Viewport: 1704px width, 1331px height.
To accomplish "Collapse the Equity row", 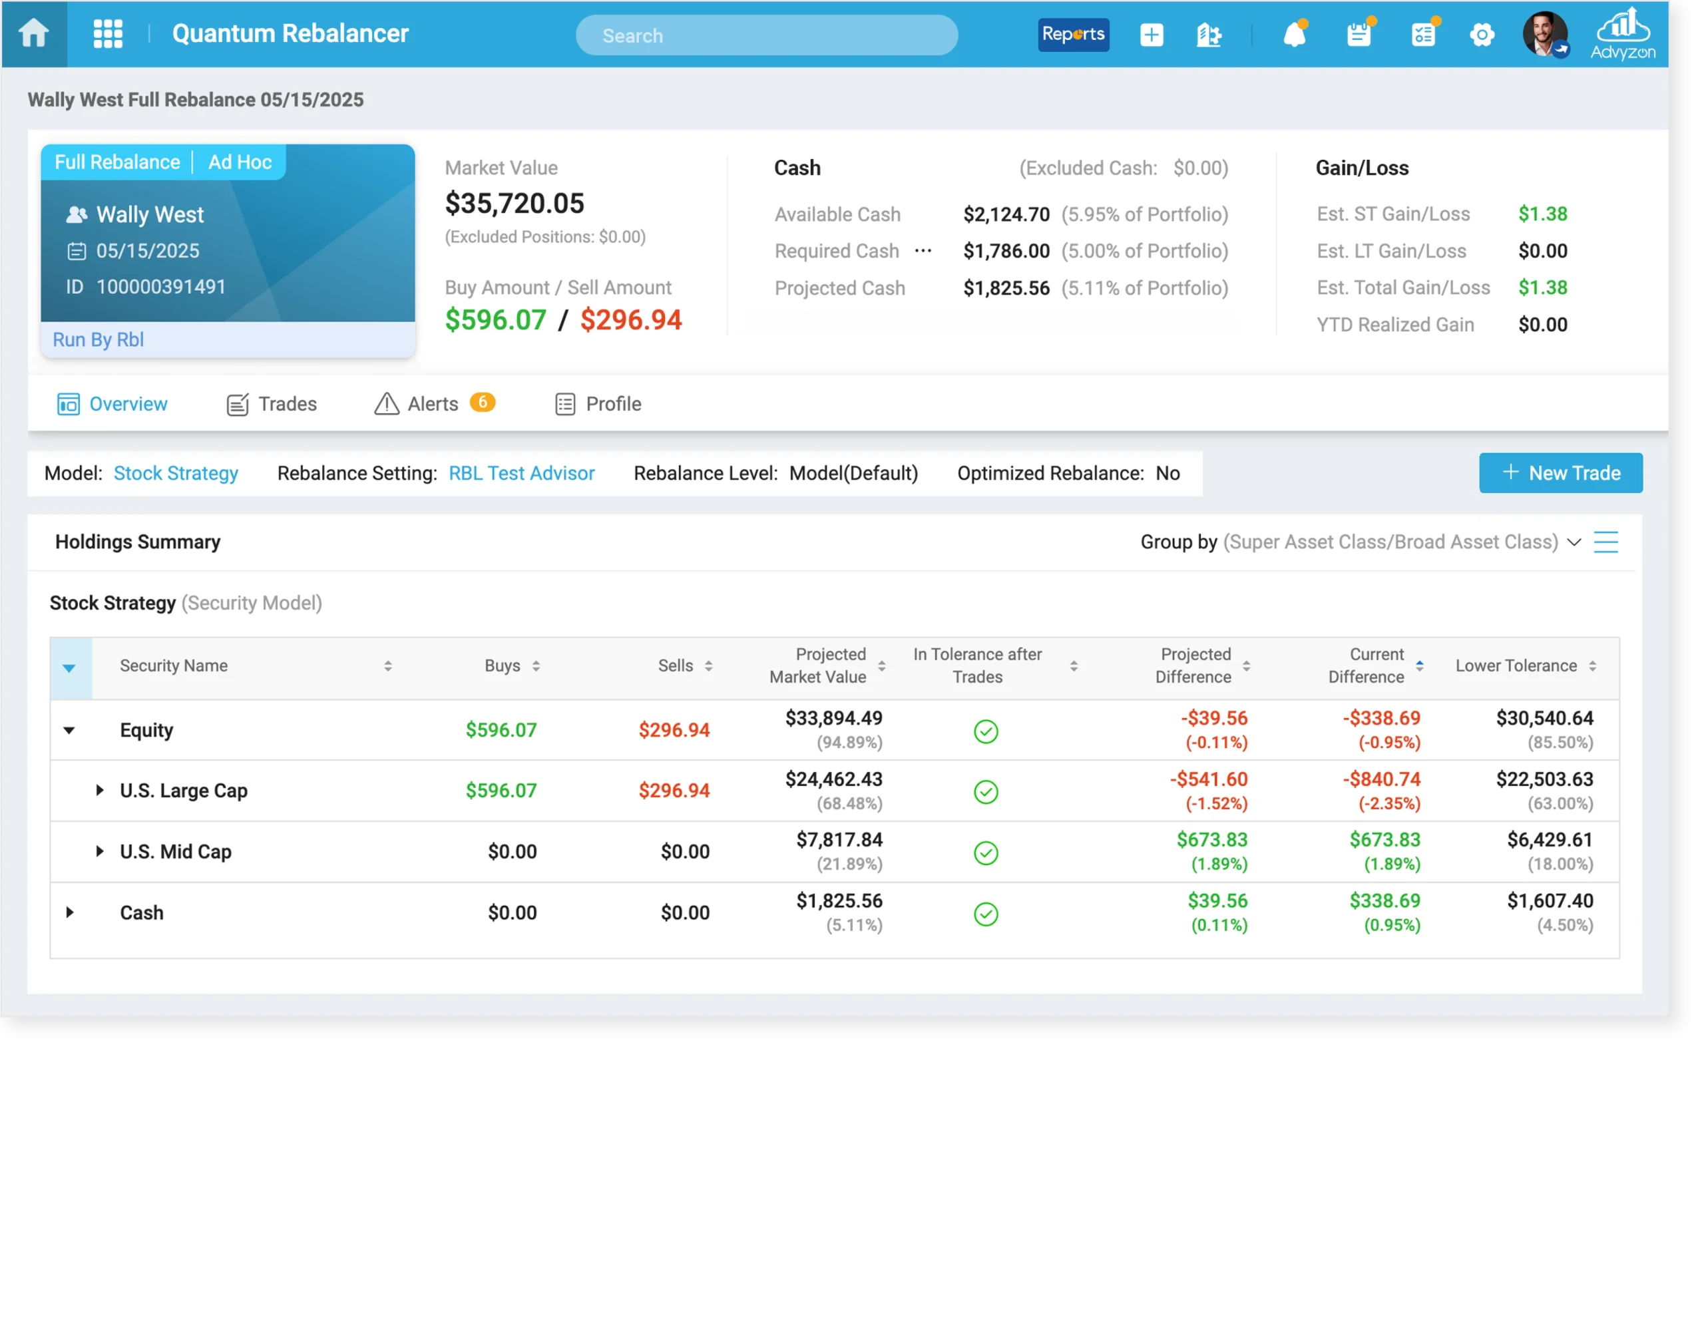I will tap(69, 730).
